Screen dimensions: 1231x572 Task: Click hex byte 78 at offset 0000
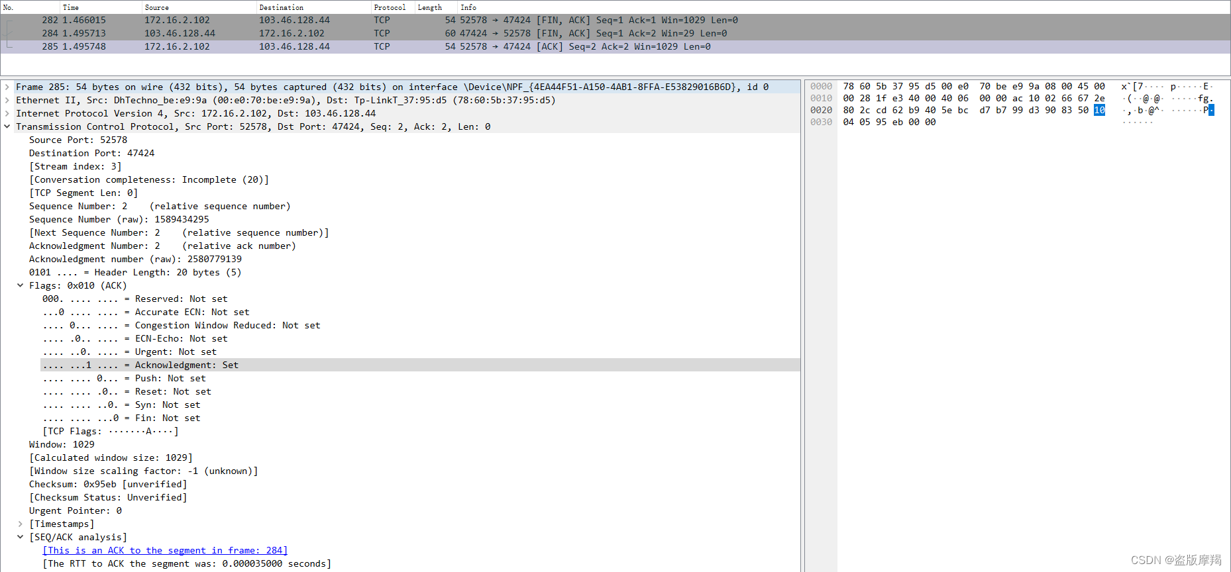pos(849,86)
